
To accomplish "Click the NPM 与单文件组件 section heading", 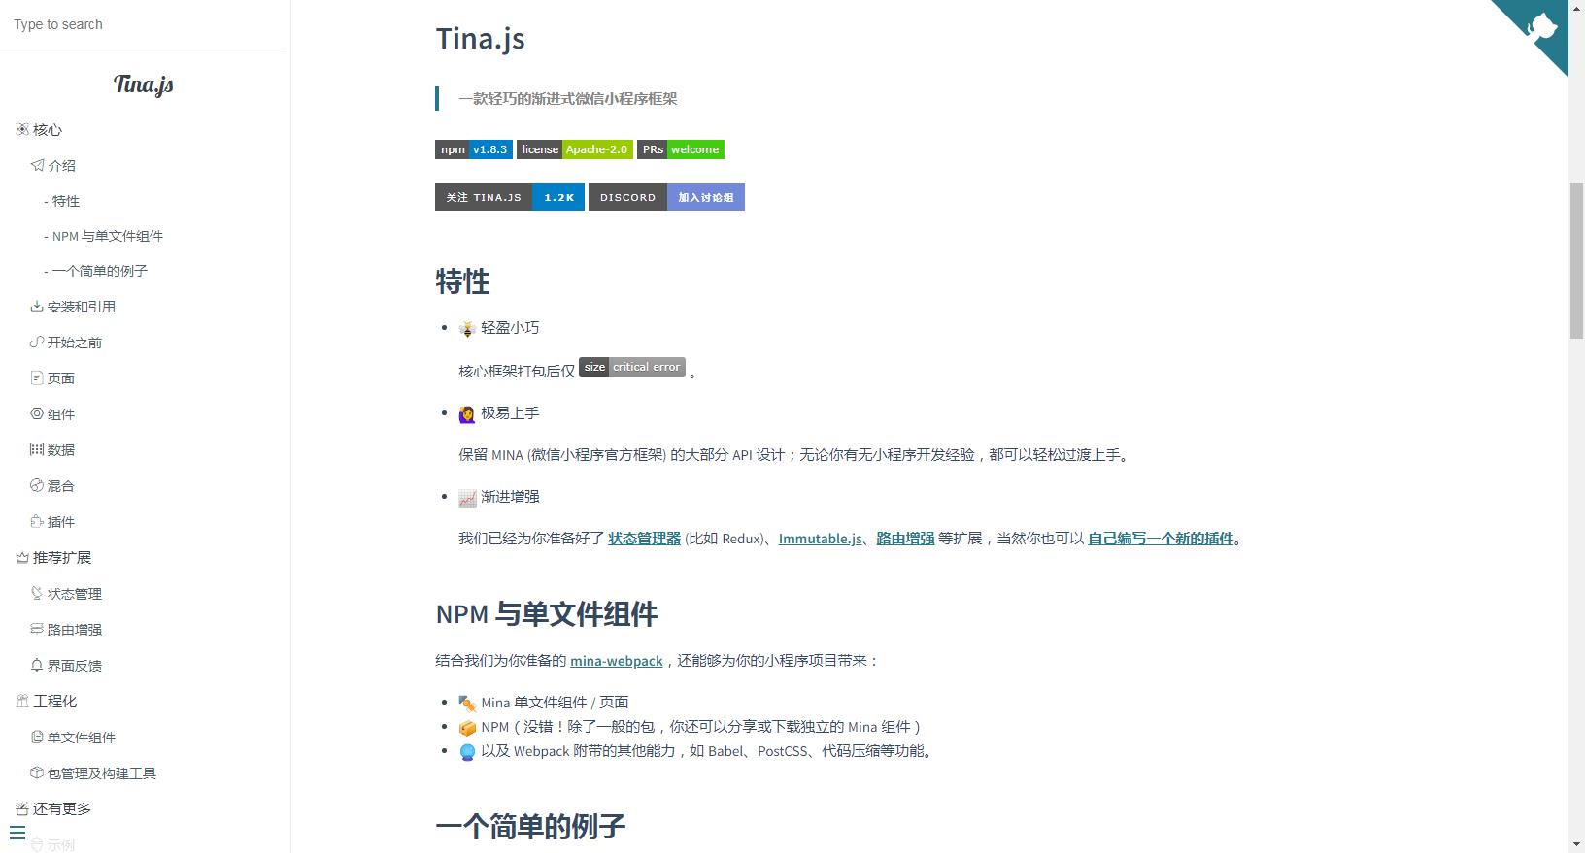I will pyautogui.click(x=547, y=614).
